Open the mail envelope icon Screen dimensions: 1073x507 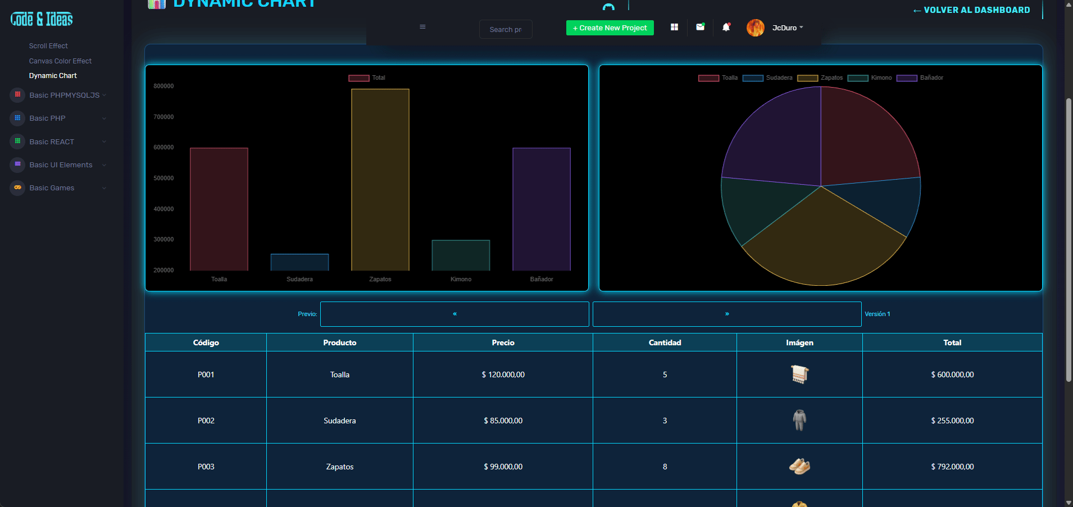700,27
